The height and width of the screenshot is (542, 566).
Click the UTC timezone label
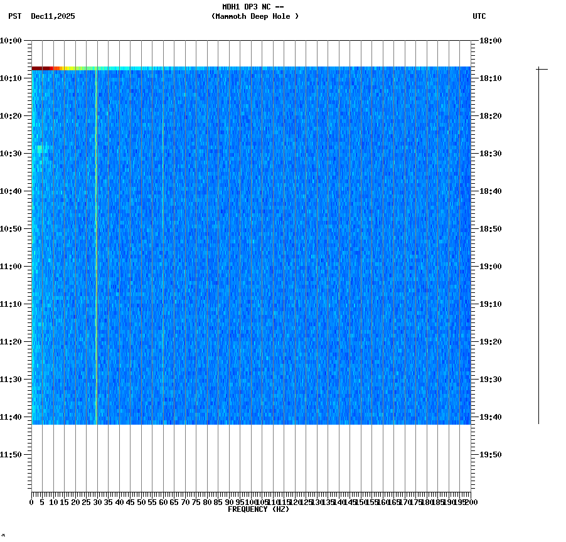pyautogui.click(x=479, y=17)
